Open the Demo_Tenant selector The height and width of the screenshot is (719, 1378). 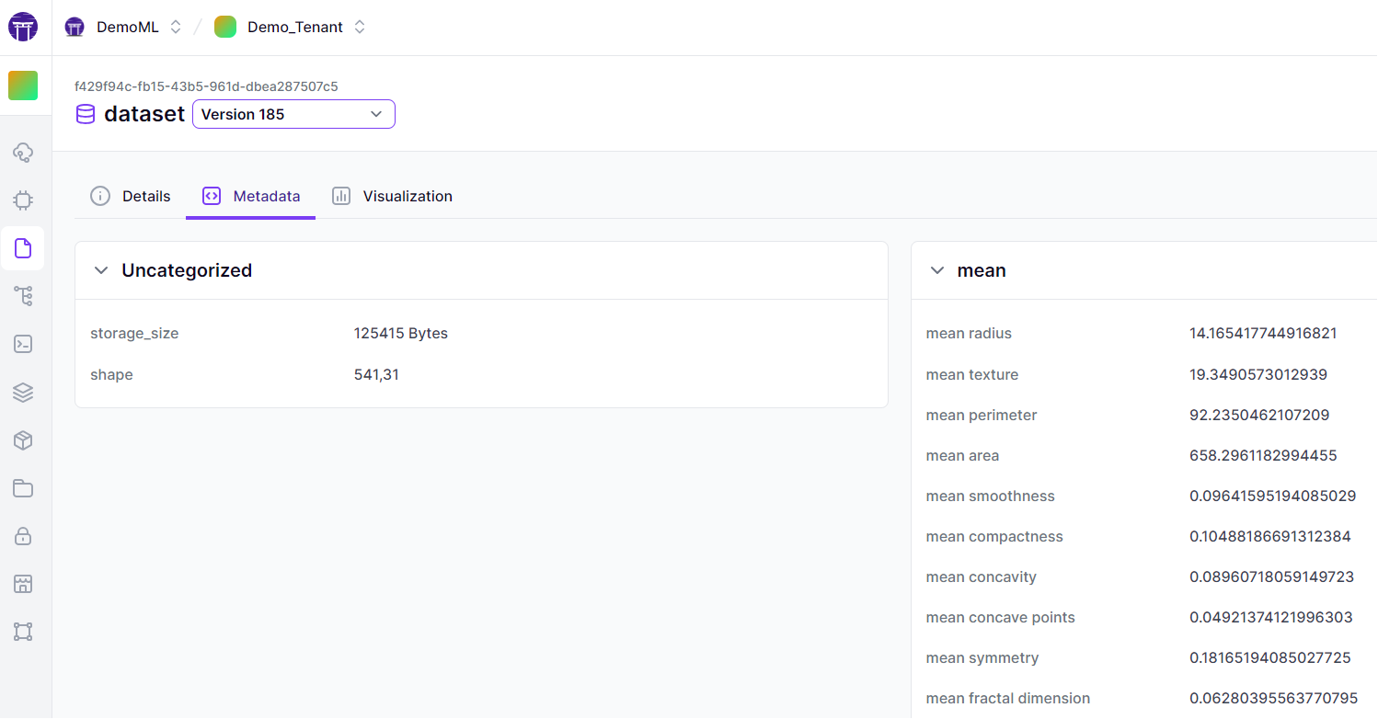point(291,28)
